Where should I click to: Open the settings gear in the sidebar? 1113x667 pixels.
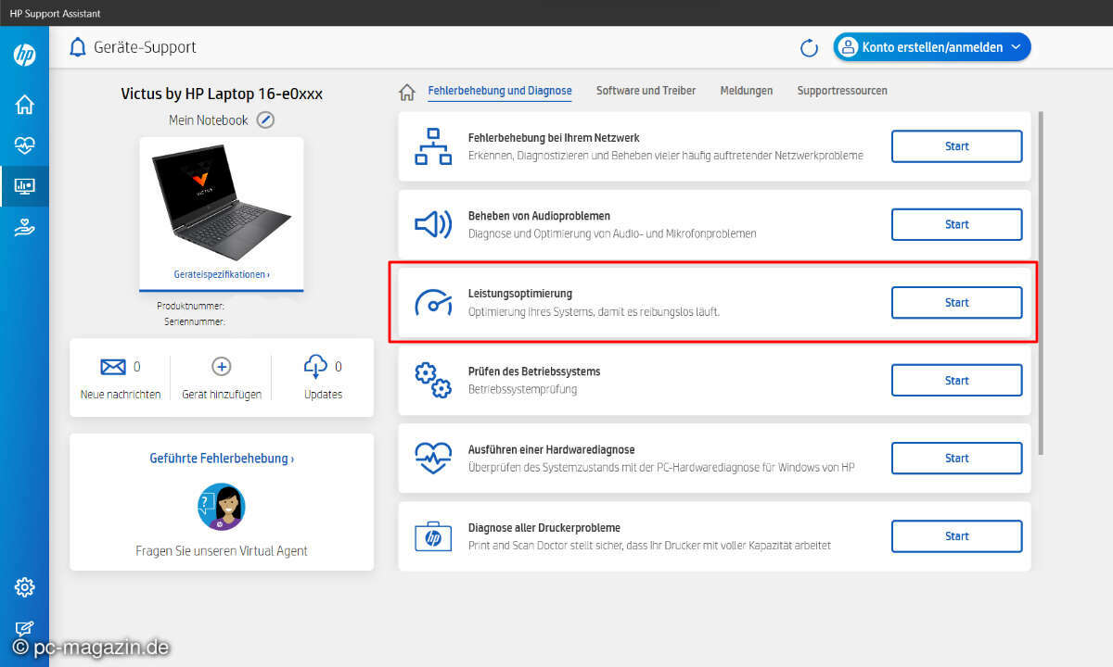click(x=25, y=586)
